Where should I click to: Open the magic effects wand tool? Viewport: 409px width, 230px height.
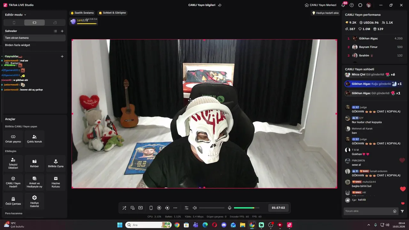pos(124,208)
